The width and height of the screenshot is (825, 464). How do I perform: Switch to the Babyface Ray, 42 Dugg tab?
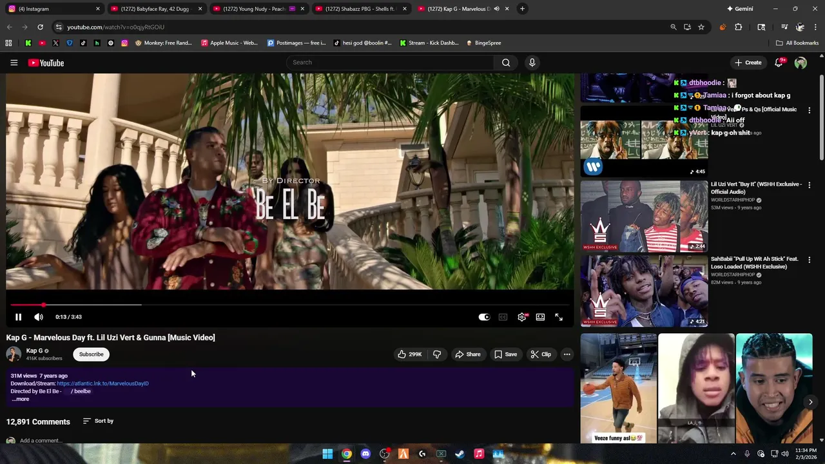157,9
